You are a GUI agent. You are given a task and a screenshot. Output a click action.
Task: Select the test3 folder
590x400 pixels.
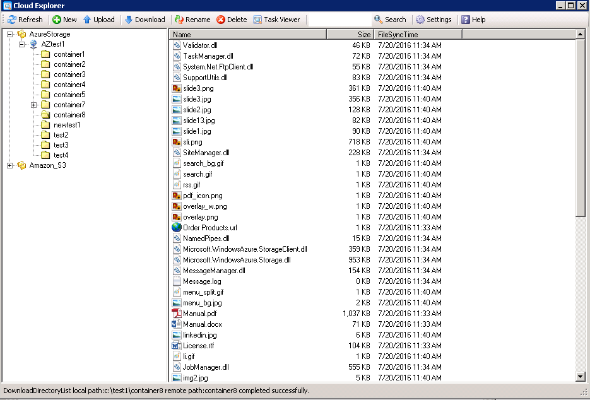click(61, 145)
